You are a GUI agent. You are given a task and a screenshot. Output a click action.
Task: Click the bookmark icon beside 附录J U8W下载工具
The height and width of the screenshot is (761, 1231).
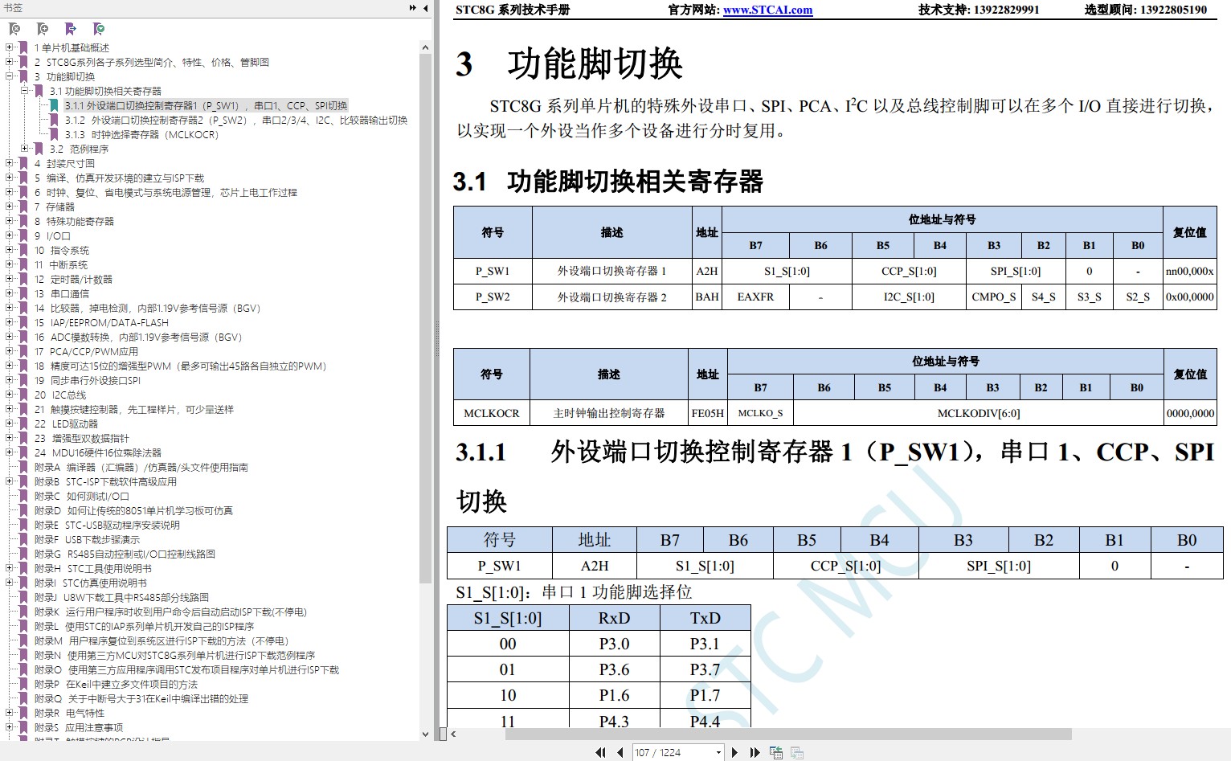click(x=23, y=597)
